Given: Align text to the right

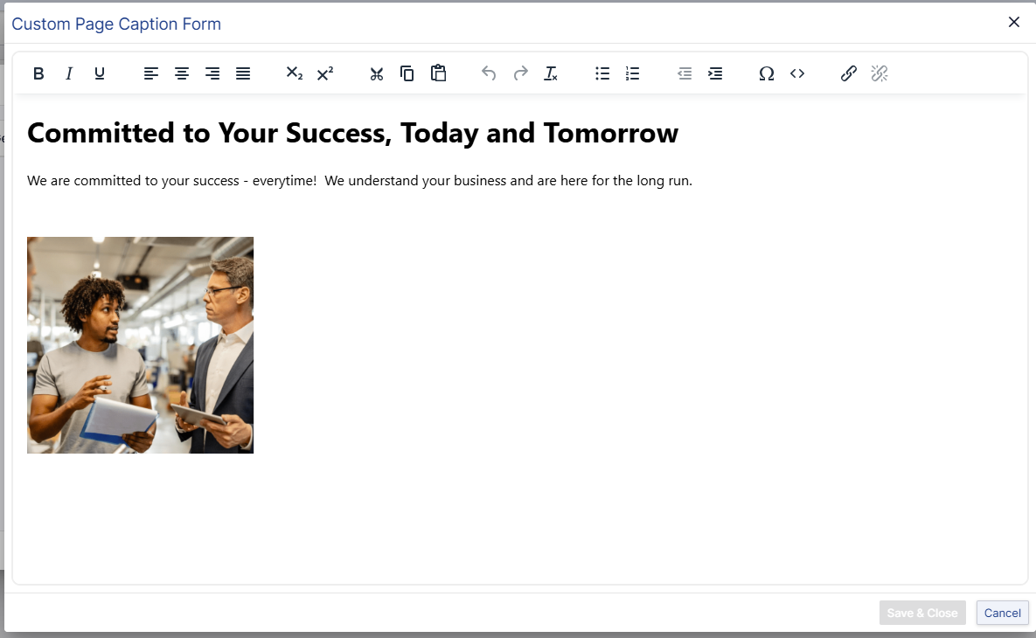Looking at the screenshot, I should 212,73.
